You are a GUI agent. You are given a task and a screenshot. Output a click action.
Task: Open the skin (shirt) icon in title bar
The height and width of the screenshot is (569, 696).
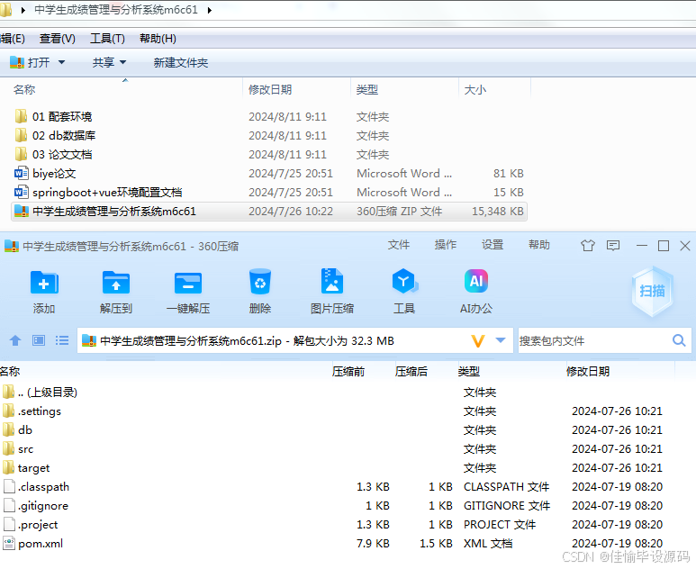tap(588, 246)
